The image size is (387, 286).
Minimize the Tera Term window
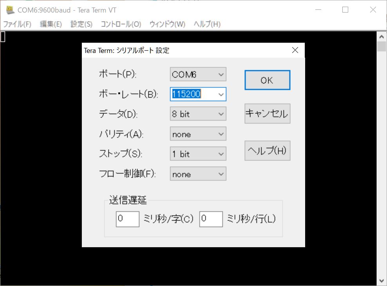(x=318, y=10)
